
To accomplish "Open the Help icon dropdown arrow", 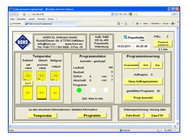I will click(x=175, y=24).
